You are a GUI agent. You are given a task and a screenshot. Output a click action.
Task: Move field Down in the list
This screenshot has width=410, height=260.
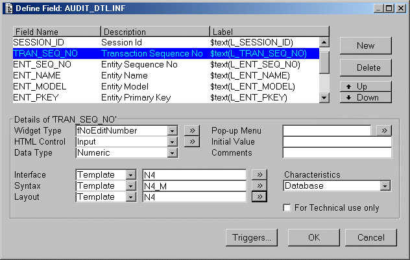pos(365,97)
